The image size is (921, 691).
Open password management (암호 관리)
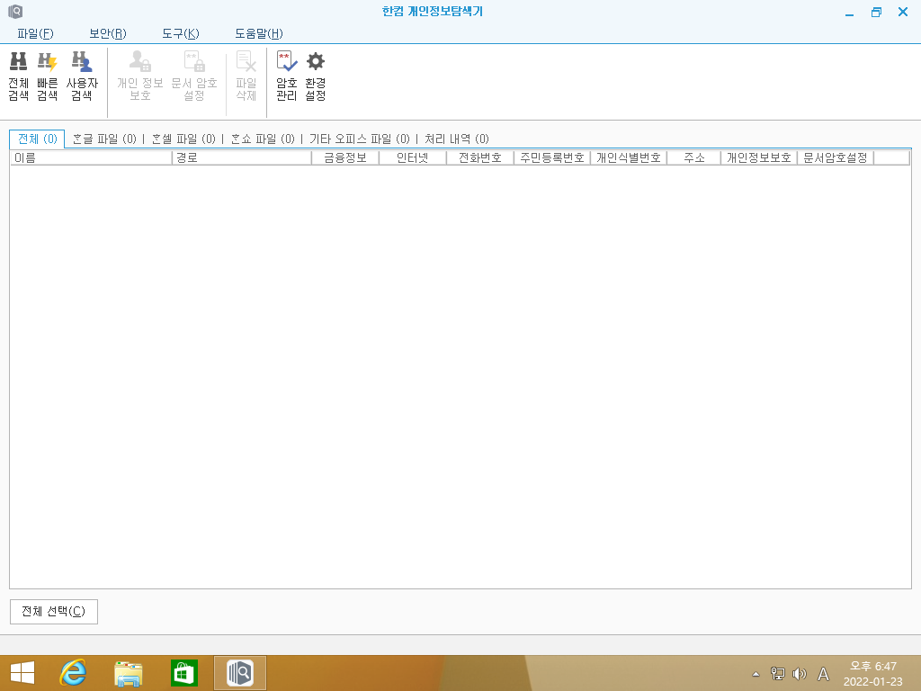coord(287,76)
